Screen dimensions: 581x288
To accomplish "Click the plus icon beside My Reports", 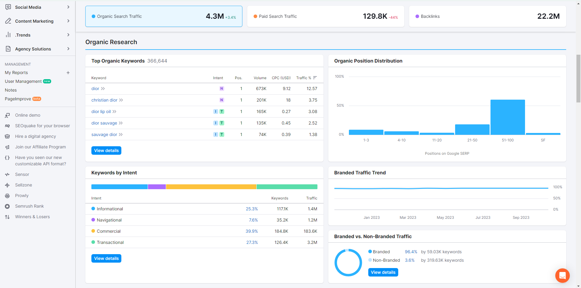I will (x=68, y=73).
